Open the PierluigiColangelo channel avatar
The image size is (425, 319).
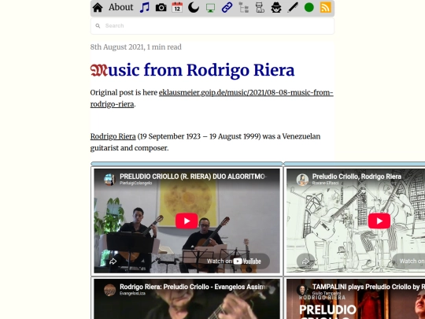[109, 180]
